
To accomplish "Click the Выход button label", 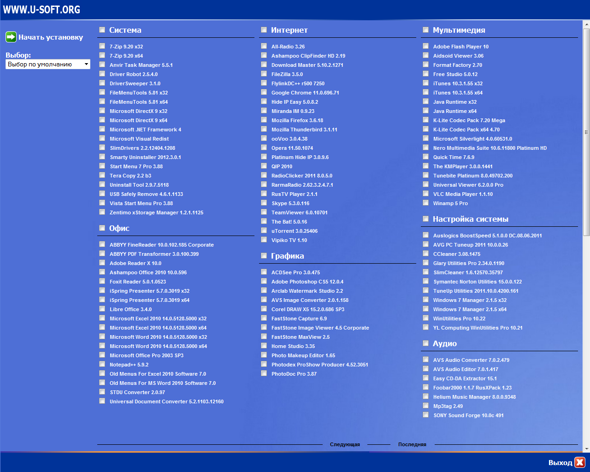I will coord(560,463).
